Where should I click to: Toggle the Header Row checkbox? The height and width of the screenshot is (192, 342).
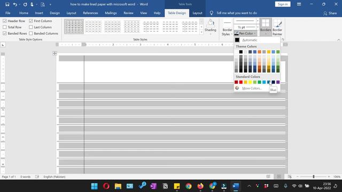pos(5,21)
